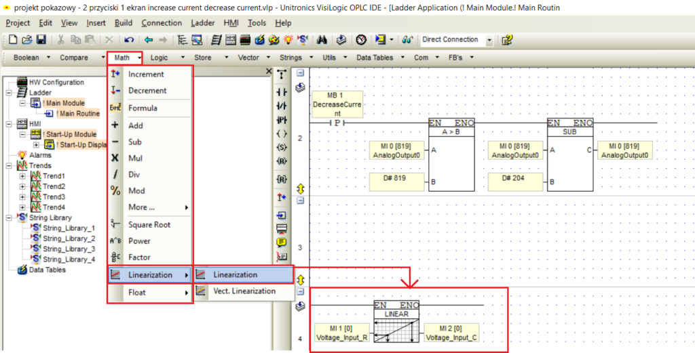Click the blue back navigation arrow
The height and width of the screenshot is (353, 695).
coord(149,40)
